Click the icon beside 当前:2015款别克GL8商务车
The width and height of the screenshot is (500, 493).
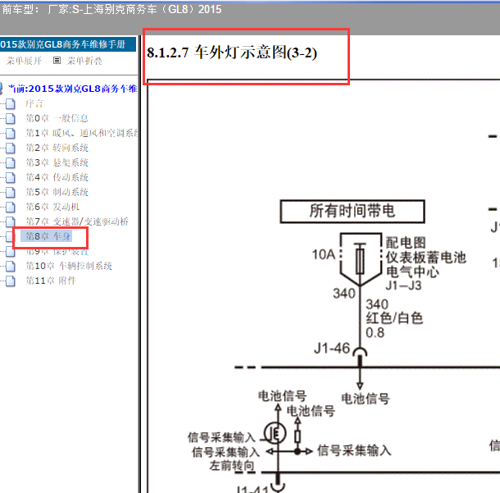[x=1, y=89]
